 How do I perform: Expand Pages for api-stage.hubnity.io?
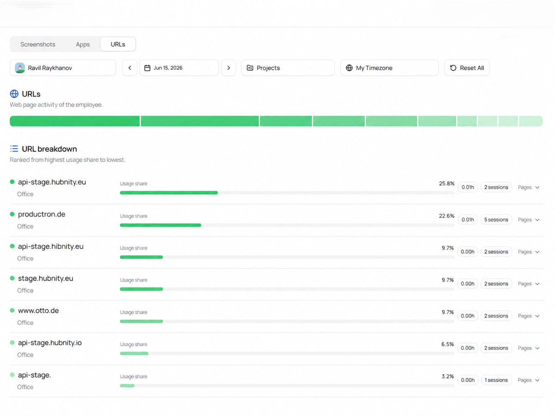529,348
